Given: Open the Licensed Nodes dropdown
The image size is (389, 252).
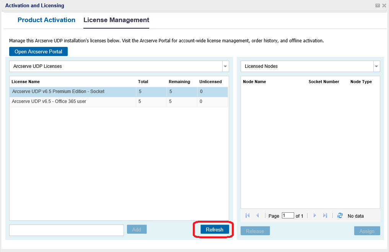Looking at the screenshot, I should [376, 66].
